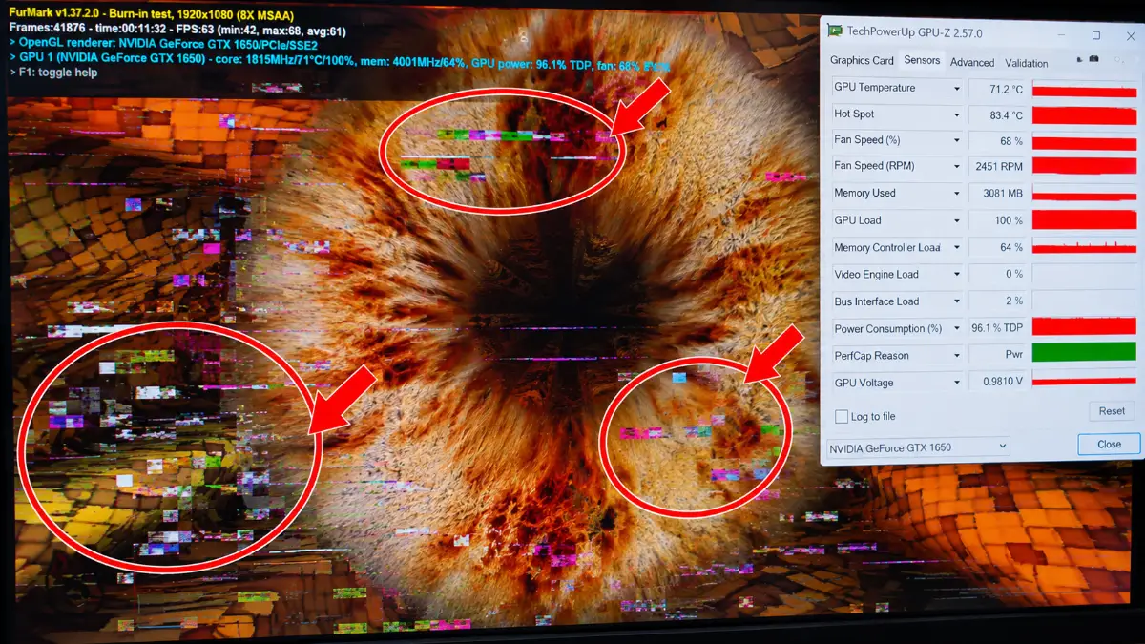Switch to the Graphics Card tab
This screenshot has height=644, width=1145.
[x=862, y=61]
